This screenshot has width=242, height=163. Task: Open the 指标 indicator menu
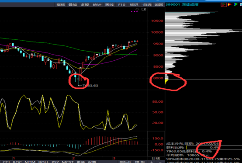pos(61,5)
